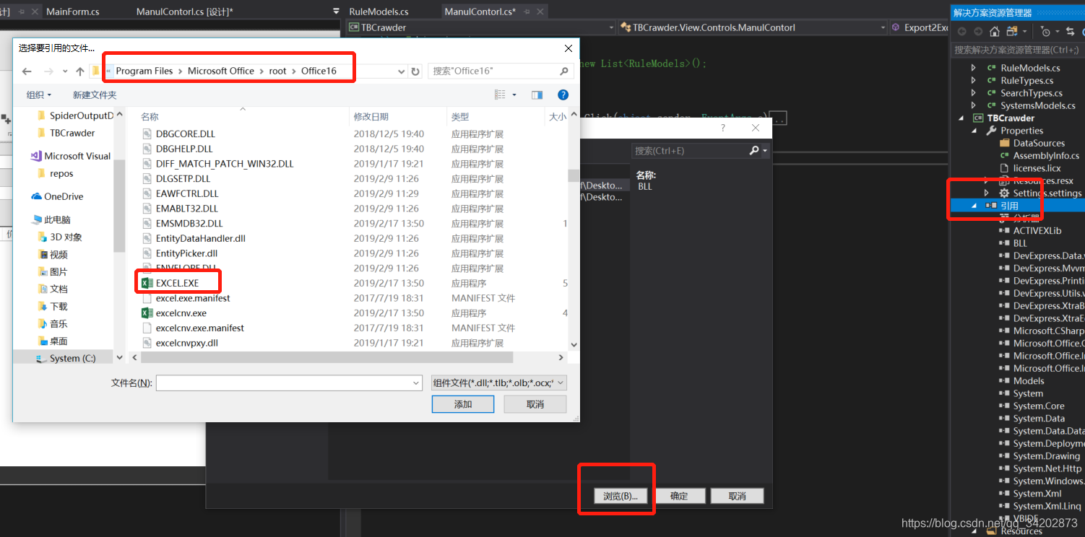Viewport: 1085px width, 537px height.
Task: Click Solution Explorer back arrow
Action: 961,31
